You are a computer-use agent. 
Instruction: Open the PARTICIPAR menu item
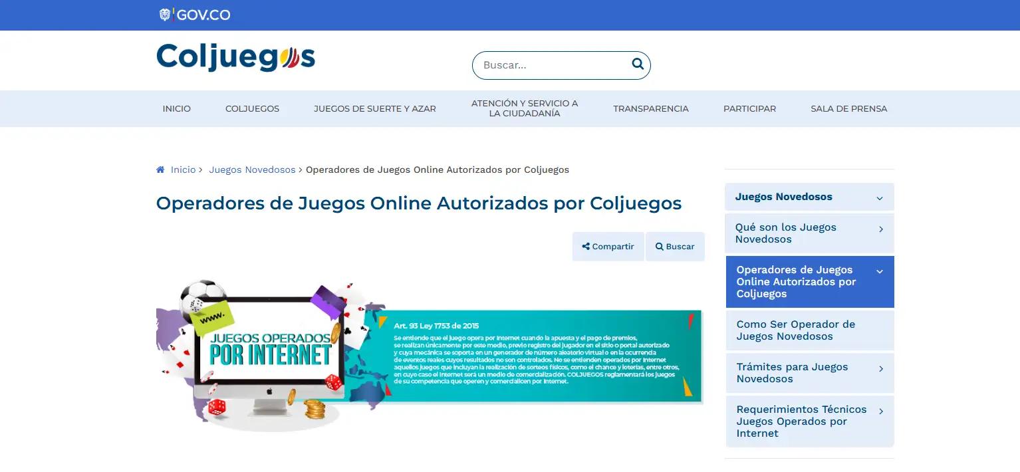749,108
